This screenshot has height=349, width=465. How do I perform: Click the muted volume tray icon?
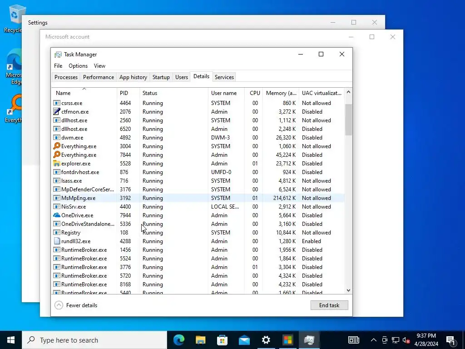pos(406,340)
